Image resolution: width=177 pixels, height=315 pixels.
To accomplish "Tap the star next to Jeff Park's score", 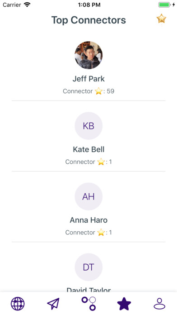I will tap(98, 91).
